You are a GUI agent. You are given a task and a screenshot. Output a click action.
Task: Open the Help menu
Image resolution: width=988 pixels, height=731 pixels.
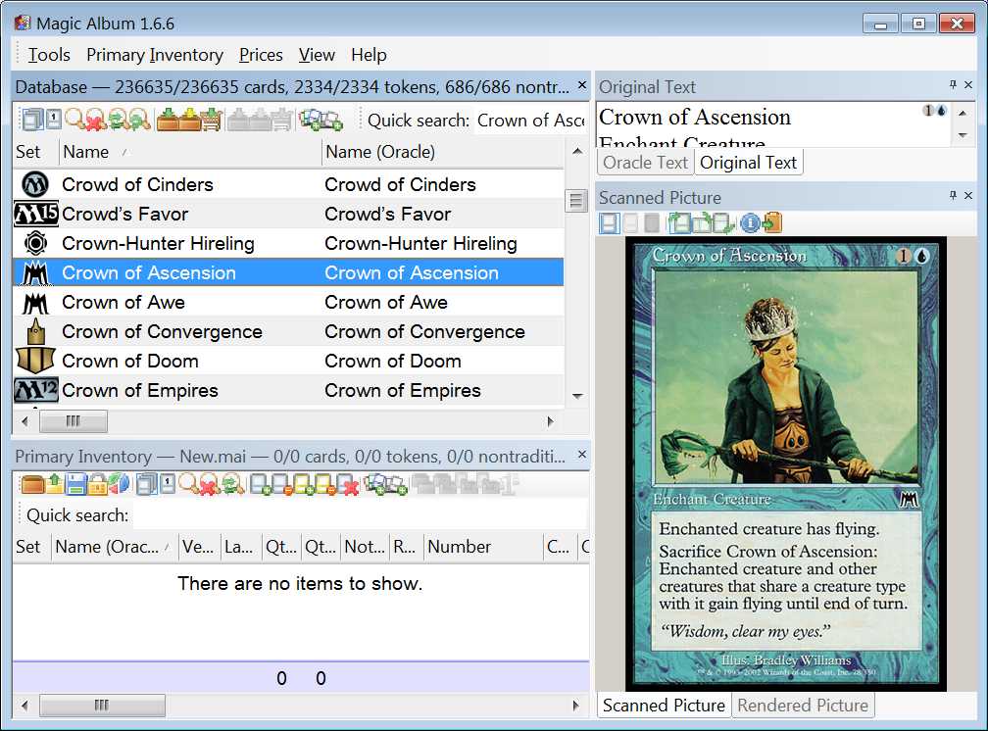369,55
